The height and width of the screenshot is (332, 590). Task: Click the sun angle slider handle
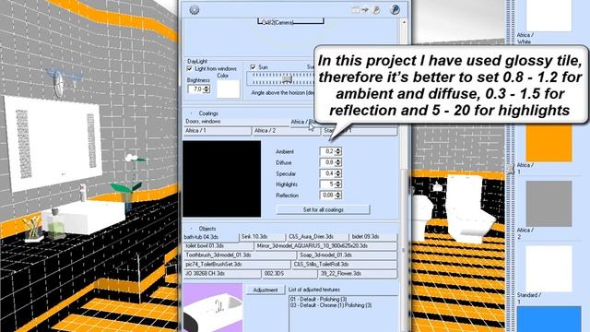[x=287, y=78]
